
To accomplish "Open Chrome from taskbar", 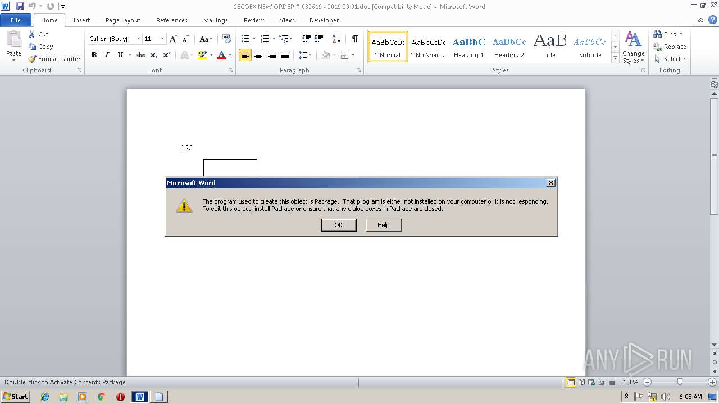I will [102, 397].
